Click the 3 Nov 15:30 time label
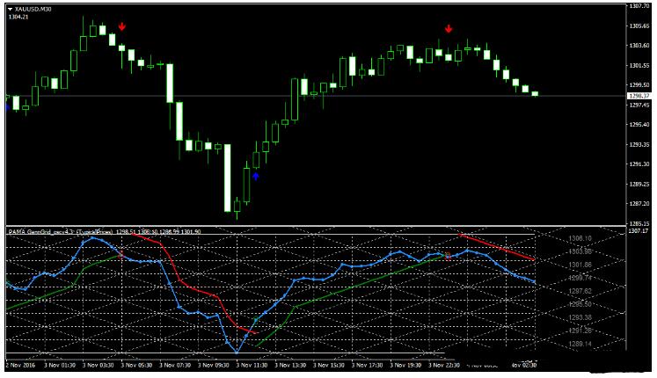Image resolution: width=657 pixels, height=378 pixels. (x=329, y=365)
